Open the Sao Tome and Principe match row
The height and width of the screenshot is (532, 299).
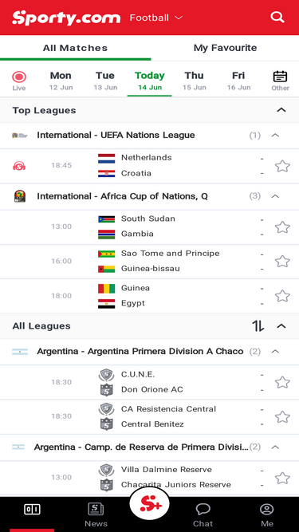click(x=150, y=262)
